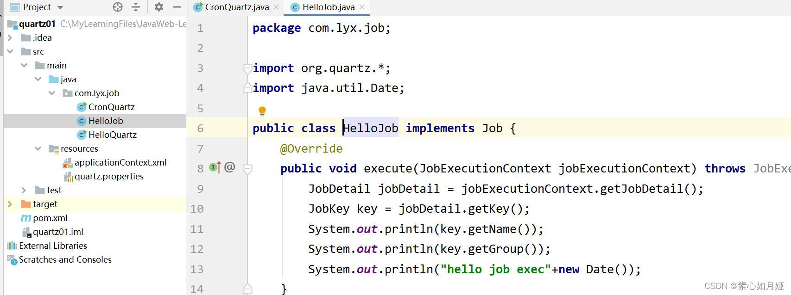Click the CronQuartz class icon in tree
The width and height of the screenshot is (791, 295).
82,107
